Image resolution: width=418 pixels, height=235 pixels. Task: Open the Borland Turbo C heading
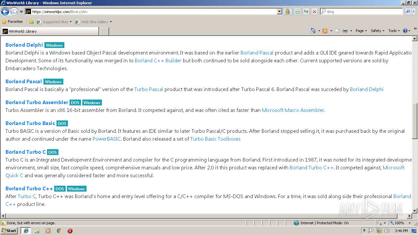coord(25,152)
